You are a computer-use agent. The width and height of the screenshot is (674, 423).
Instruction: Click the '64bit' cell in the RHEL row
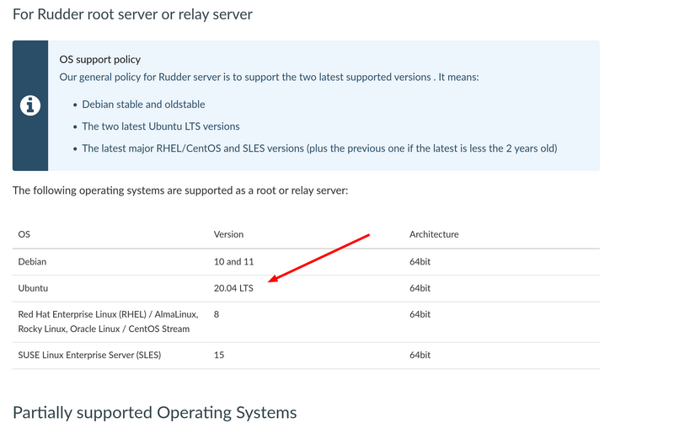coord(420,314)
